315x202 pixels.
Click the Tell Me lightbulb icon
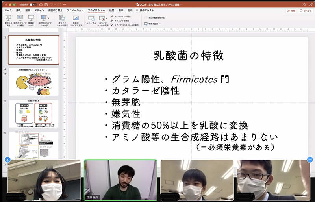tap(137, 10)
